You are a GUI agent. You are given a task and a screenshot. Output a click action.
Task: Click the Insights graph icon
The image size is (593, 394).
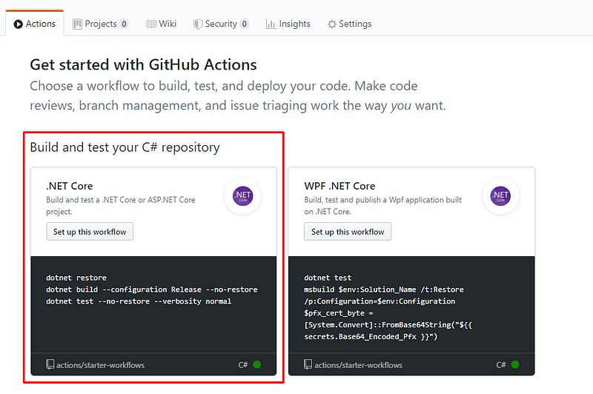271,24
